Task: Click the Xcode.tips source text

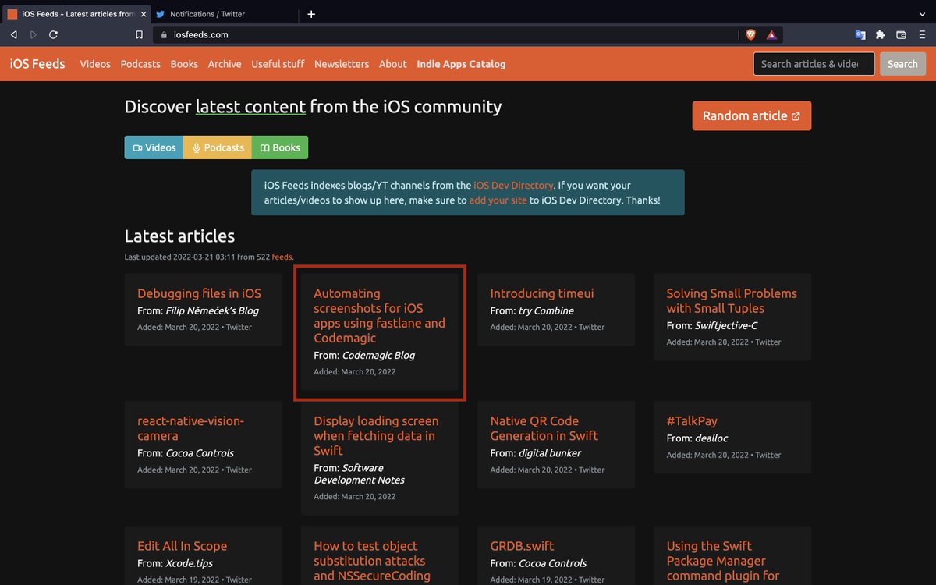Action: (190, 563)
